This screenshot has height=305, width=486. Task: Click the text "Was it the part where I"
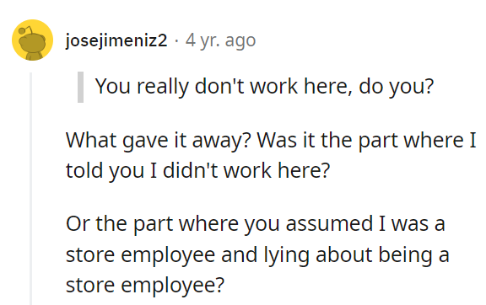tap(367, 141)
